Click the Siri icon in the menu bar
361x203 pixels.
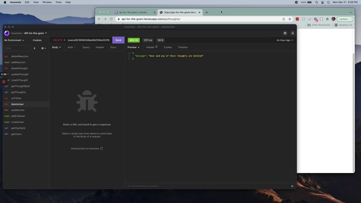329,2
